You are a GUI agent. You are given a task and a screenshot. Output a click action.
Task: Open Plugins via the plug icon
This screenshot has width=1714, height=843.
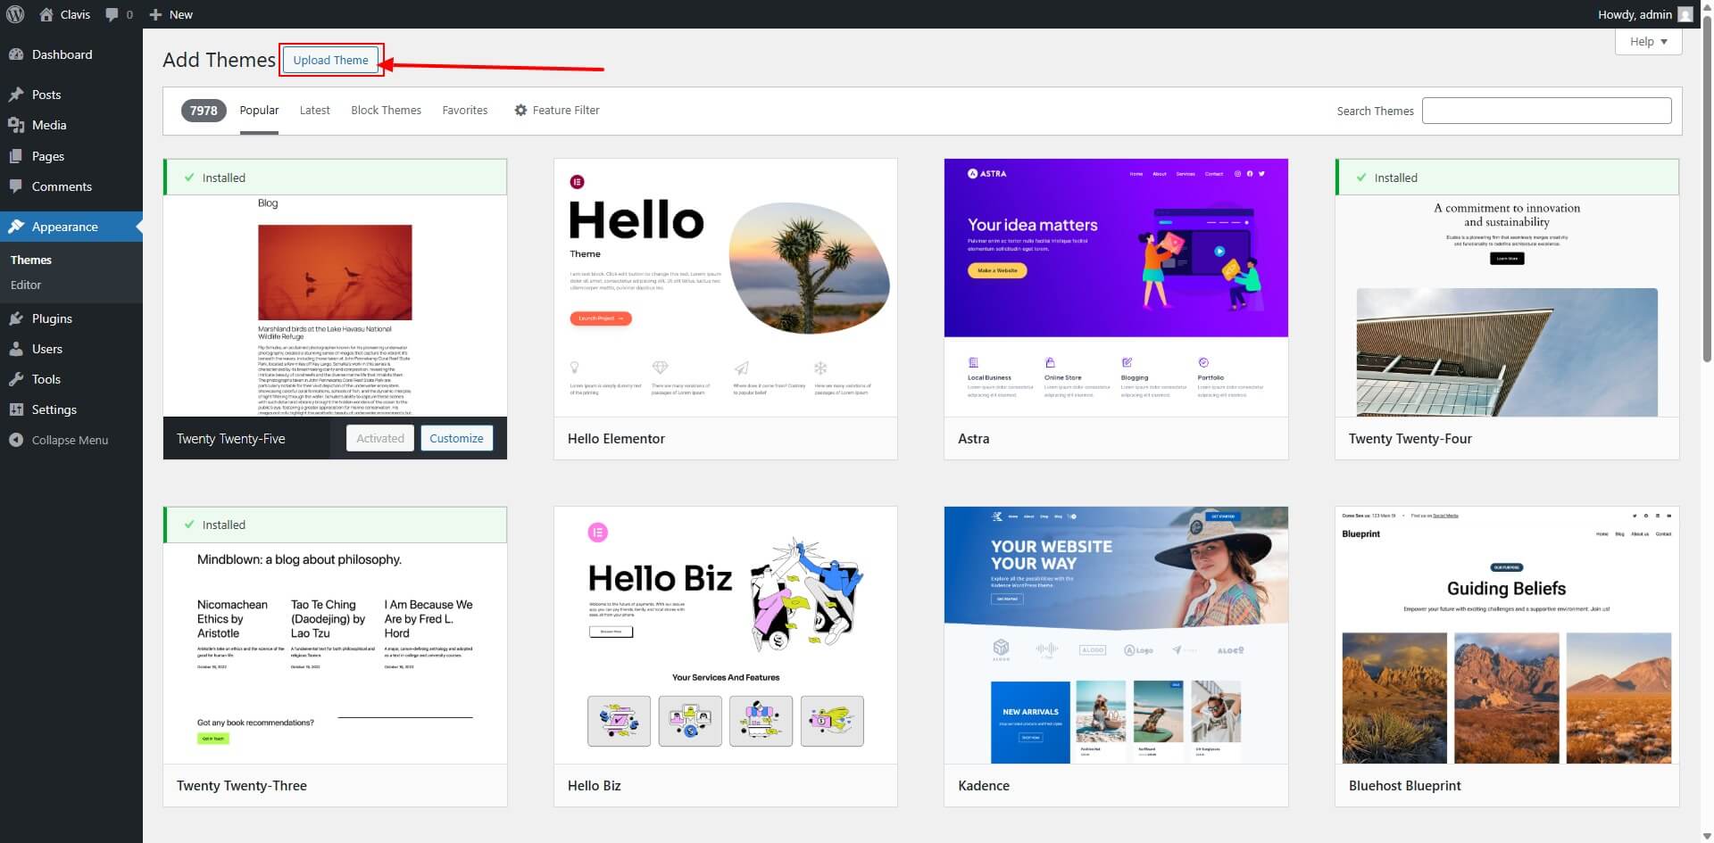pos(16,318)
